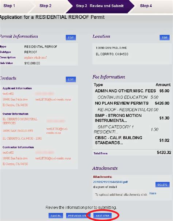Screen dimensions: 173x221
Task: Go to Step 1 in wizard
Action: point(9,6)
